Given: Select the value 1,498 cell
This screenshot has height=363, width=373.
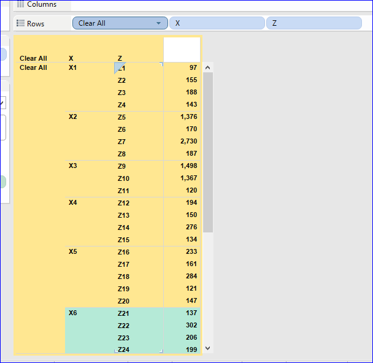Looking at the screenshot, I should 189,166.
